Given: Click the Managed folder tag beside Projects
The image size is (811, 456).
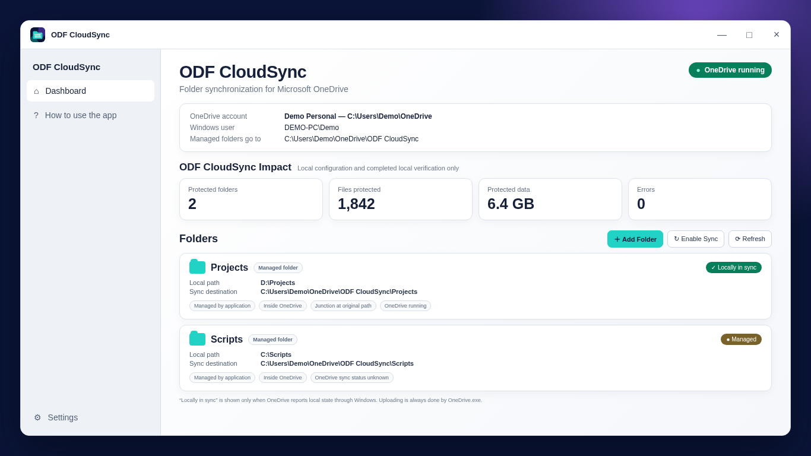Looking at the screenshot, I should coord(278,268).
